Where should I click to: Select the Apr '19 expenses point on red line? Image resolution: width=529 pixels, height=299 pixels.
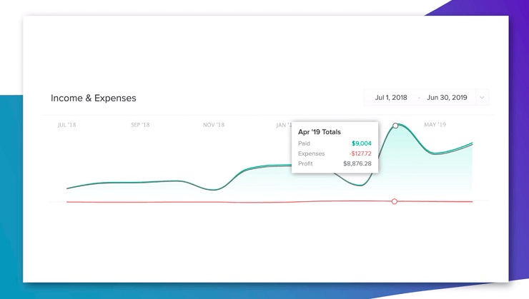coord(395,201)
